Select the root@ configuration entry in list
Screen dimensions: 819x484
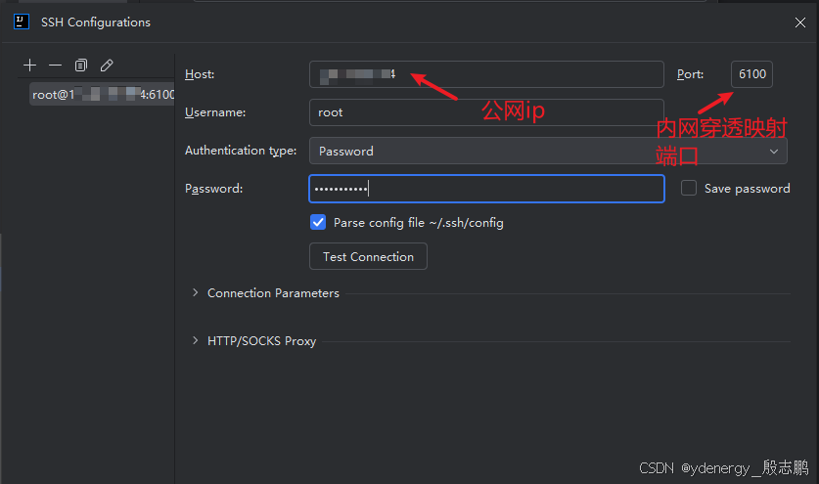pyautogui.click(x=102, y=95)
